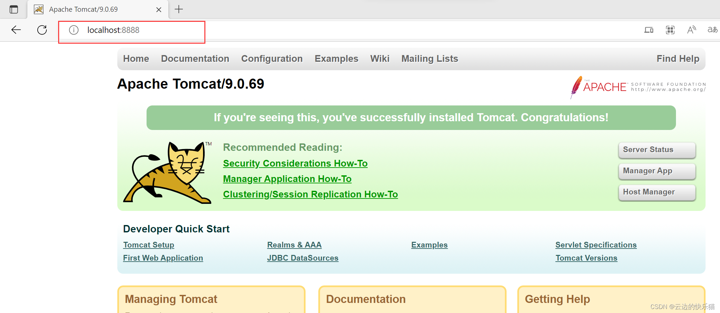Open the device emulation toolbar icon
Image resolution: width=720 pixels, height=313 pixels.
tap(649, 30)
